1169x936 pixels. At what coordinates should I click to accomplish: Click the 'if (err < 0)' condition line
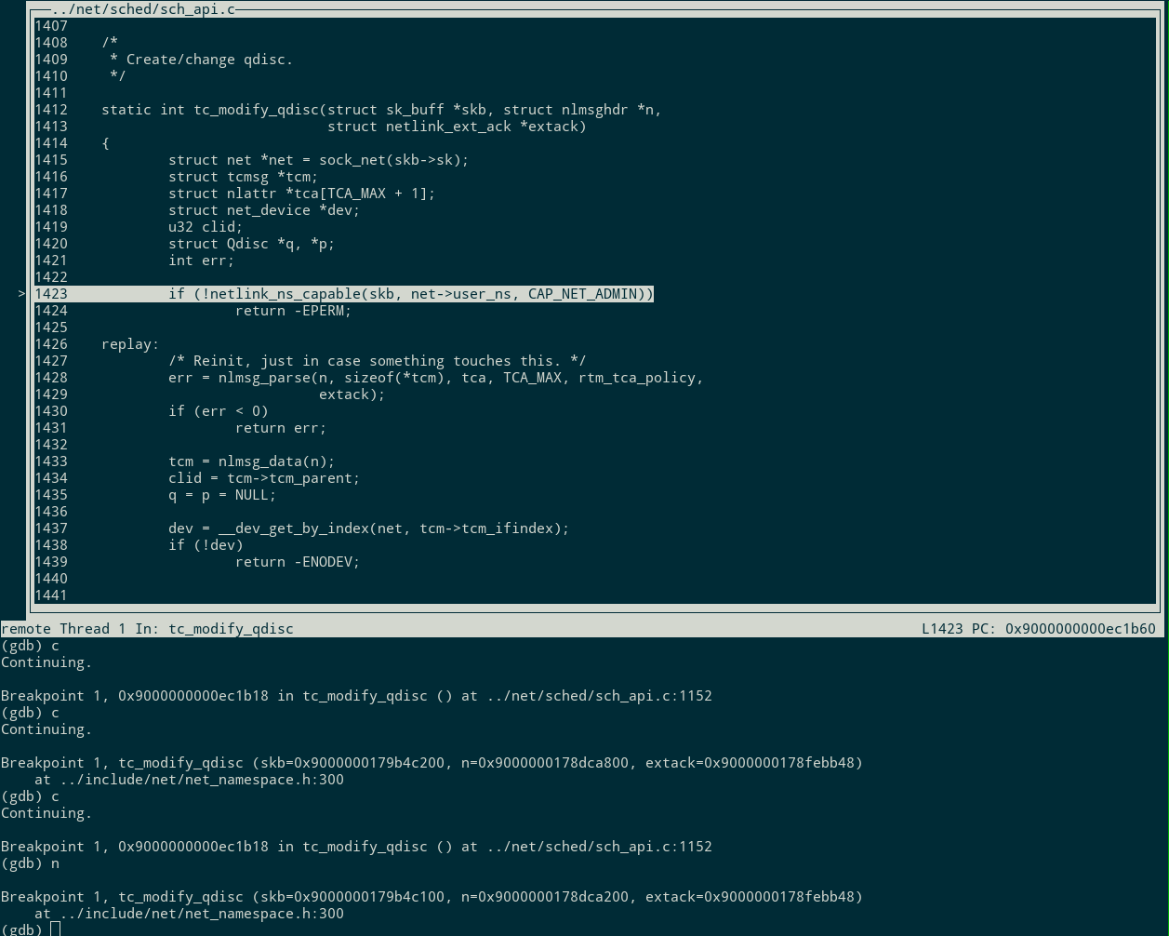tap(218, 411)
